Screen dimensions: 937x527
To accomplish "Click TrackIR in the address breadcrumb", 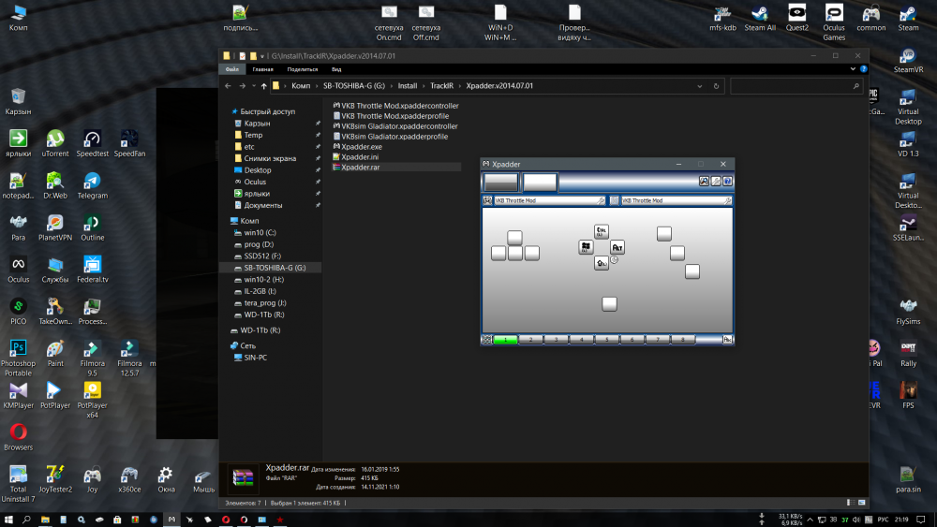I will pyautogui.click(x=441, y=85).
